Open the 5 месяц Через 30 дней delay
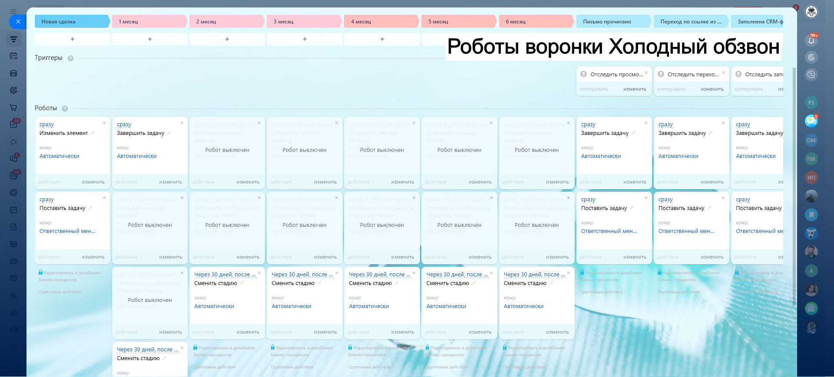The height and width of the screenshot is (377, 834). [457, 275]
